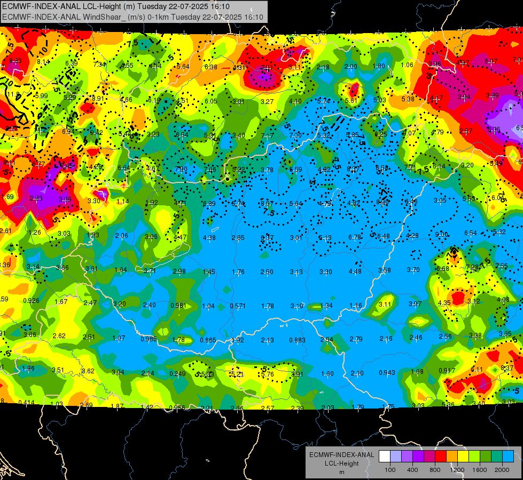523x480 pixels.
Task: Click the legend label 1600
Action: [x=479, y=470]
